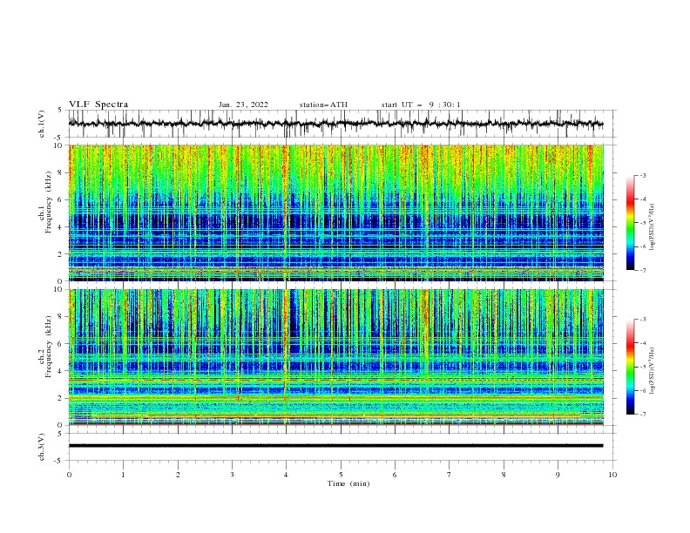The image size is (690, 533).
Task: Click time axis tick label '8'
Action: pos(504,475)
